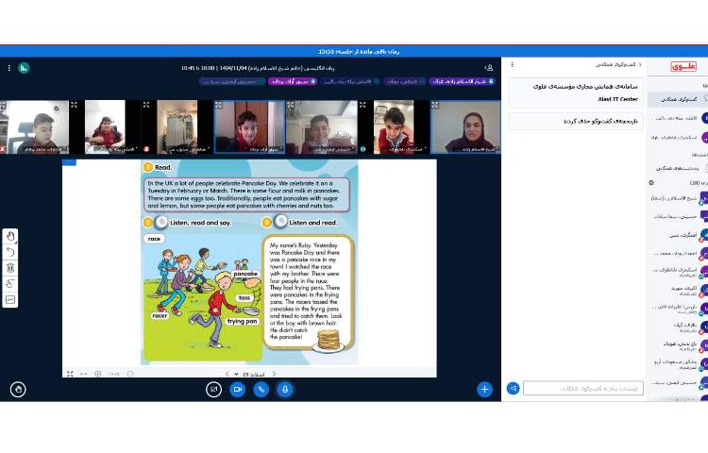
Task: Click the whiteboard undo arrow
Action: click(10, 252)
